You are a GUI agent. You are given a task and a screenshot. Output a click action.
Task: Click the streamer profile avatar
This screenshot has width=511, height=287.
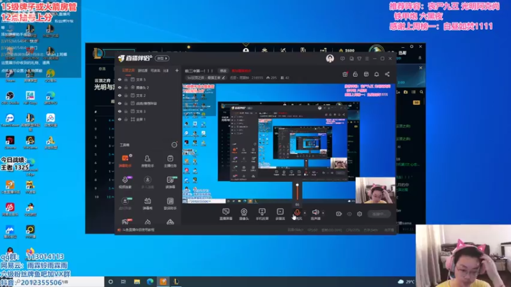330,58
